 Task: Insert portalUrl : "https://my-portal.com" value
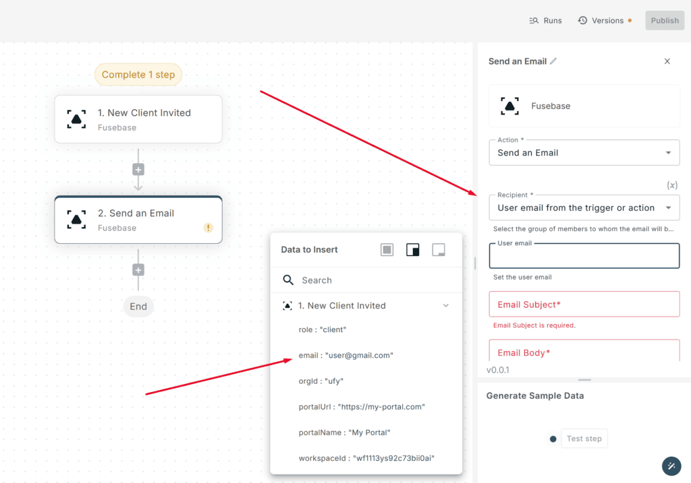tap(362, 407)
